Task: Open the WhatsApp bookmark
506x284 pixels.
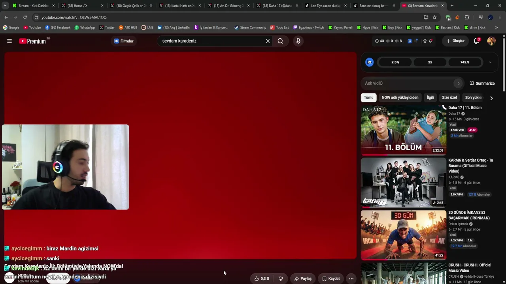Action: click(x=85, y=28)
